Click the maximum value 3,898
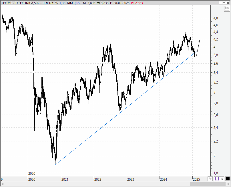This screenshot has height=187, width=231. point(91,3)
